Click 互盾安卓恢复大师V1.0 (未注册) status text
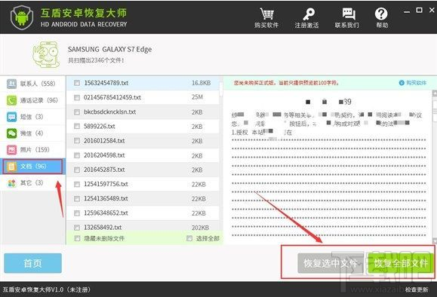Image resolution: width=437 pixels, height=297 pixels. click(x=47, y=289)
